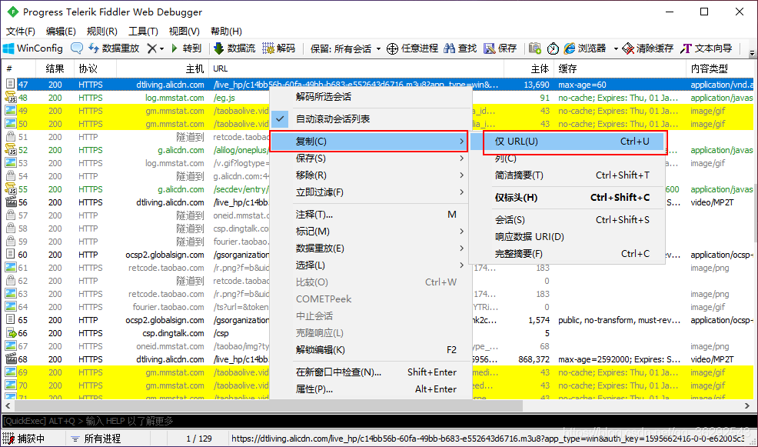This screenshot has height=447, width=758.
Task: Choose 注释(T)... in context menu
Action: pos(371,215)
